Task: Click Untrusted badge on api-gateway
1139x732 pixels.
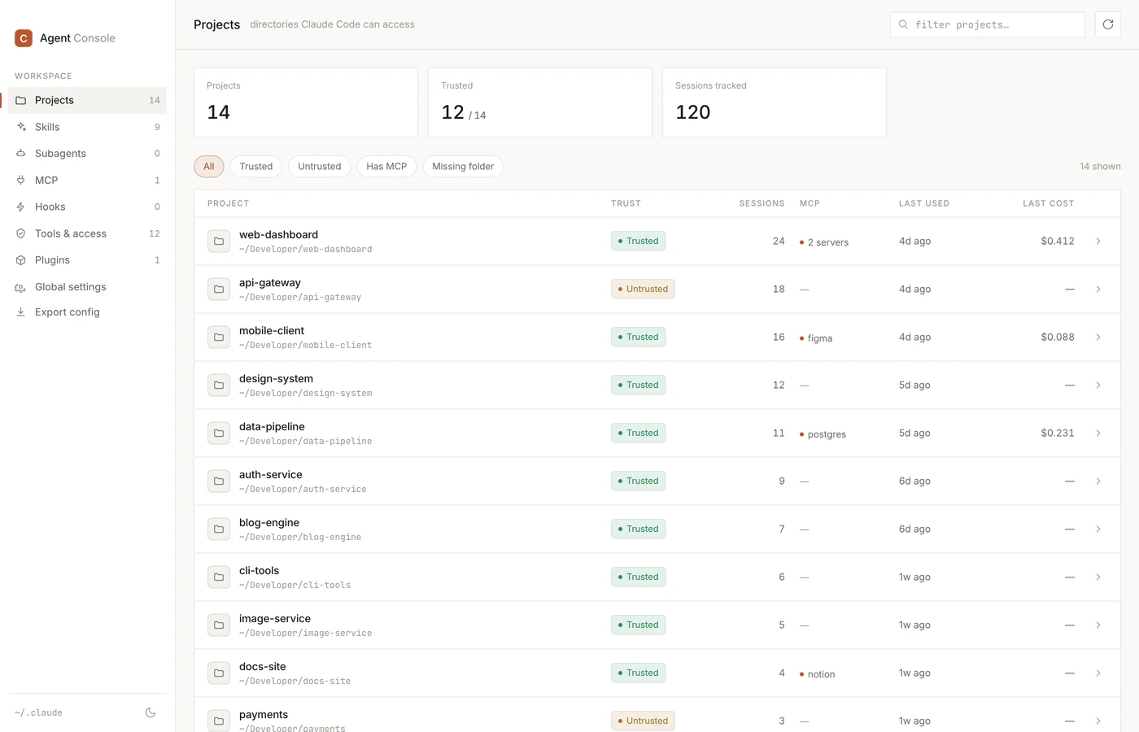Action: click(643, 289)
